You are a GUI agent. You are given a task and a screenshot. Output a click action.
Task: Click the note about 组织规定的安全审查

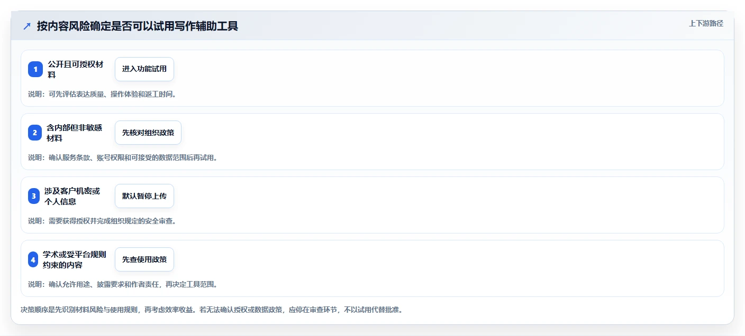pyautogui.click(x=102, y=221)
